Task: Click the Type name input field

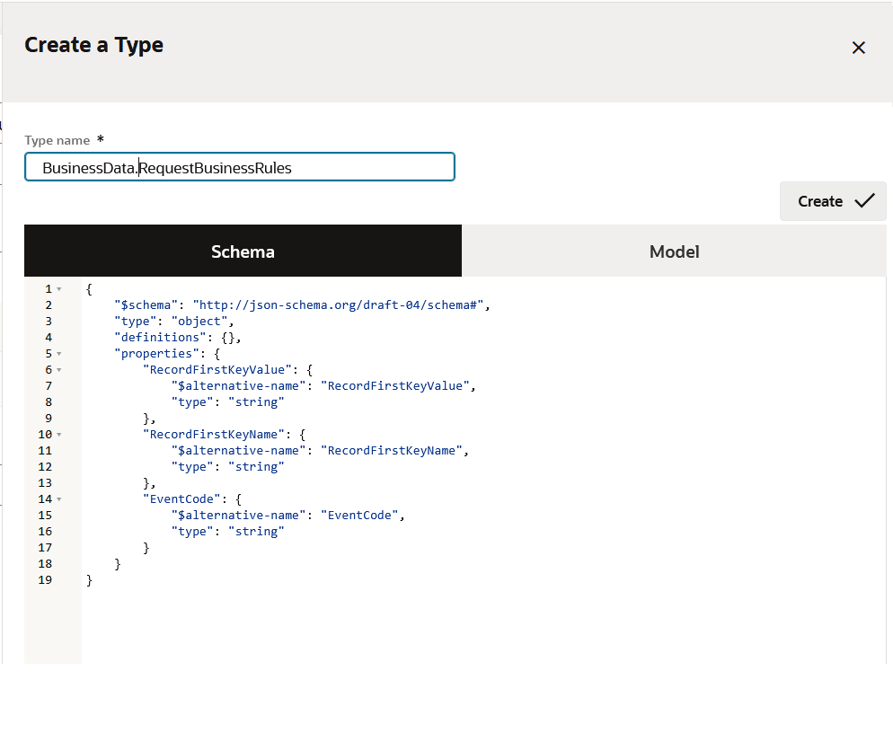Action: pos(240,167)
